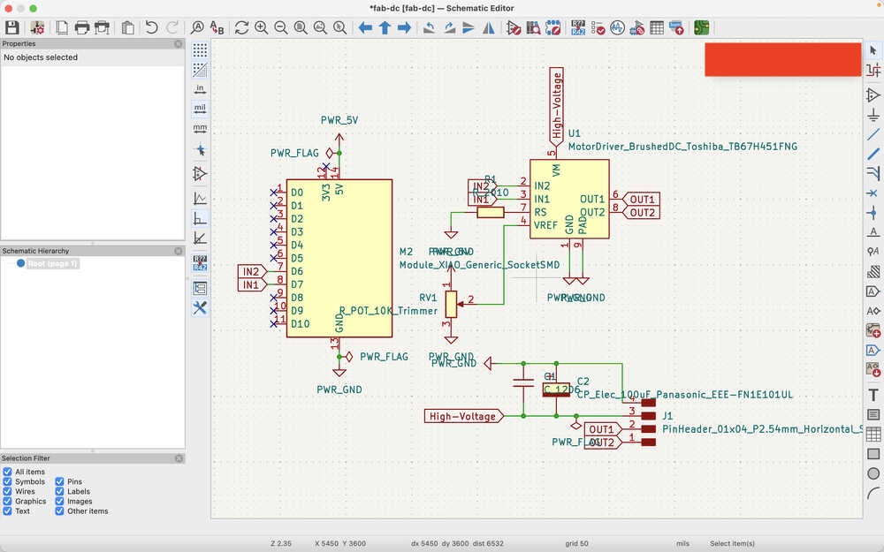Open the Find and Replace tool

(x=217, y=27)
